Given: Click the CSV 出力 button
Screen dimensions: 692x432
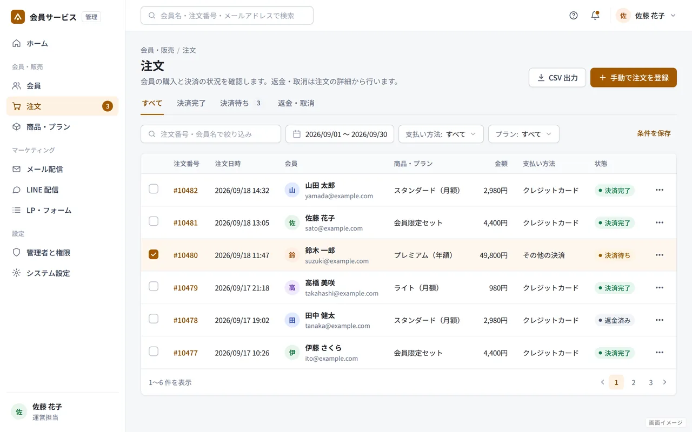Looking at the screenshot, I should [x=557, y=78].
